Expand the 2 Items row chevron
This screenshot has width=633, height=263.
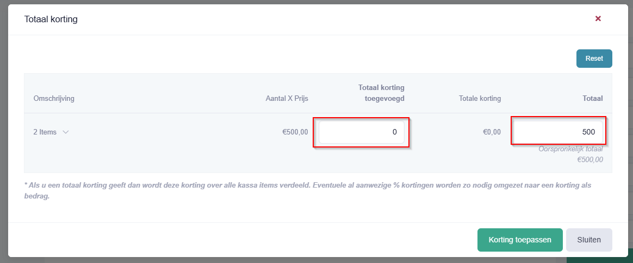pos(66,132)
